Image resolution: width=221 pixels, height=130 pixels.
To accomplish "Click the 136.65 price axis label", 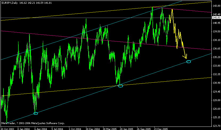I will click(217, 49).
